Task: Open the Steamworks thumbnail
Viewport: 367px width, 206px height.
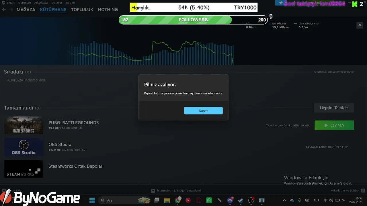Action: 24,169
